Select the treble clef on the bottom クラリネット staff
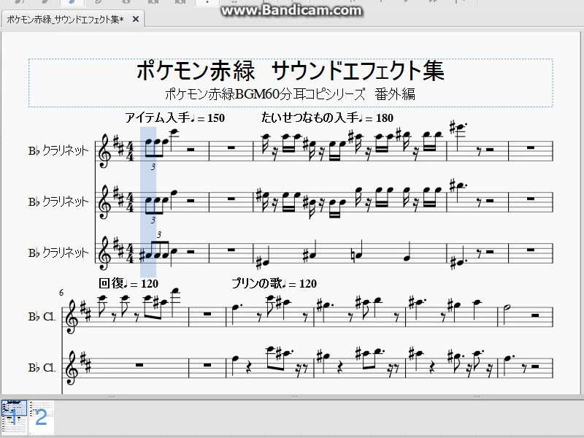This screenshot has width=584, height=438. [x=104, y=253]
